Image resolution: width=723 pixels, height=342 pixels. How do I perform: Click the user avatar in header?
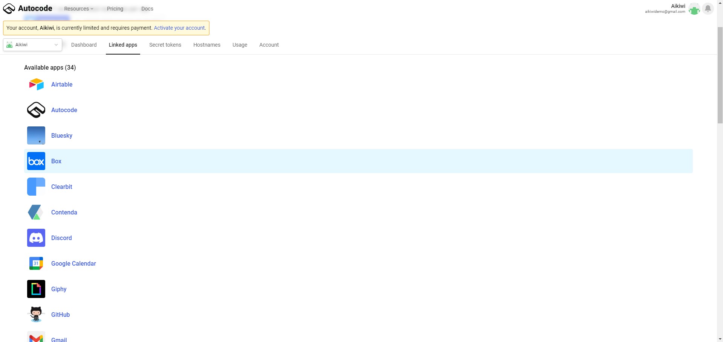pos(694,9)
